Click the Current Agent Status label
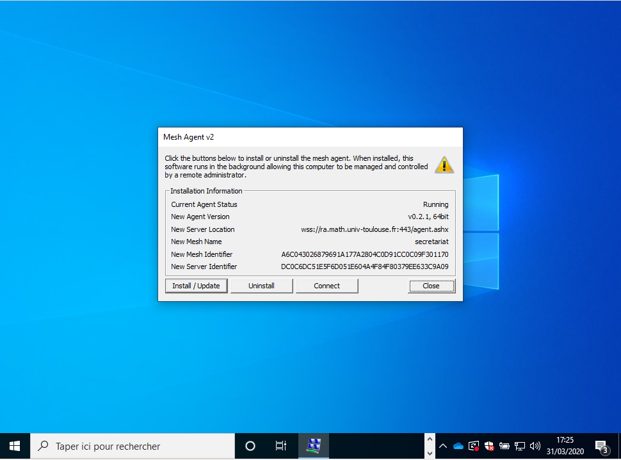The height and width of the screenshot is (460, 621). point(204,204)
